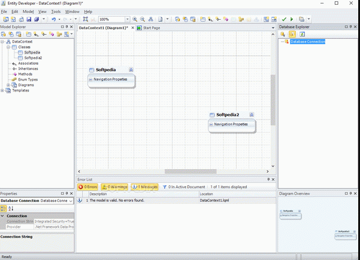The image size is (360, 260).
Task: Click the New Association icon in main toolbar
Action: [x=210, y=20]
